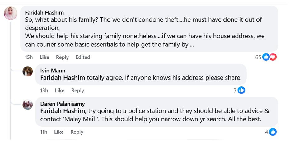Reply to Ivin Mann's comment
The width and height of the screenshot is (290, 151).
point(77,90)
